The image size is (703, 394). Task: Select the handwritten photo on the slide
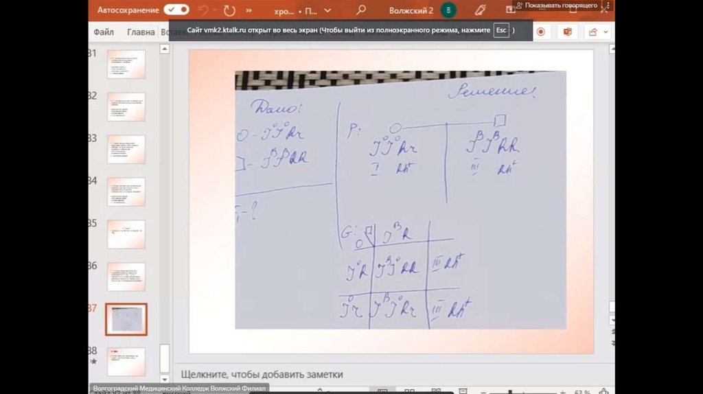(400, 200)
